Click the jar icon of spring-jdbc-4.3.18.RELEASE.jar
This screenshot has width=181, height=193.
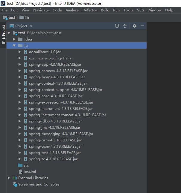(26, 121)
